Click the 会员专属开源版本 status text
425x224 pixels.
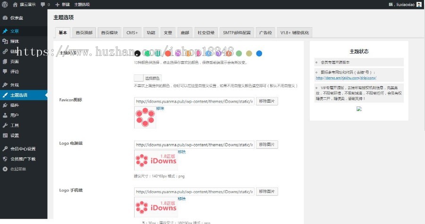click(x=335, y=62)
